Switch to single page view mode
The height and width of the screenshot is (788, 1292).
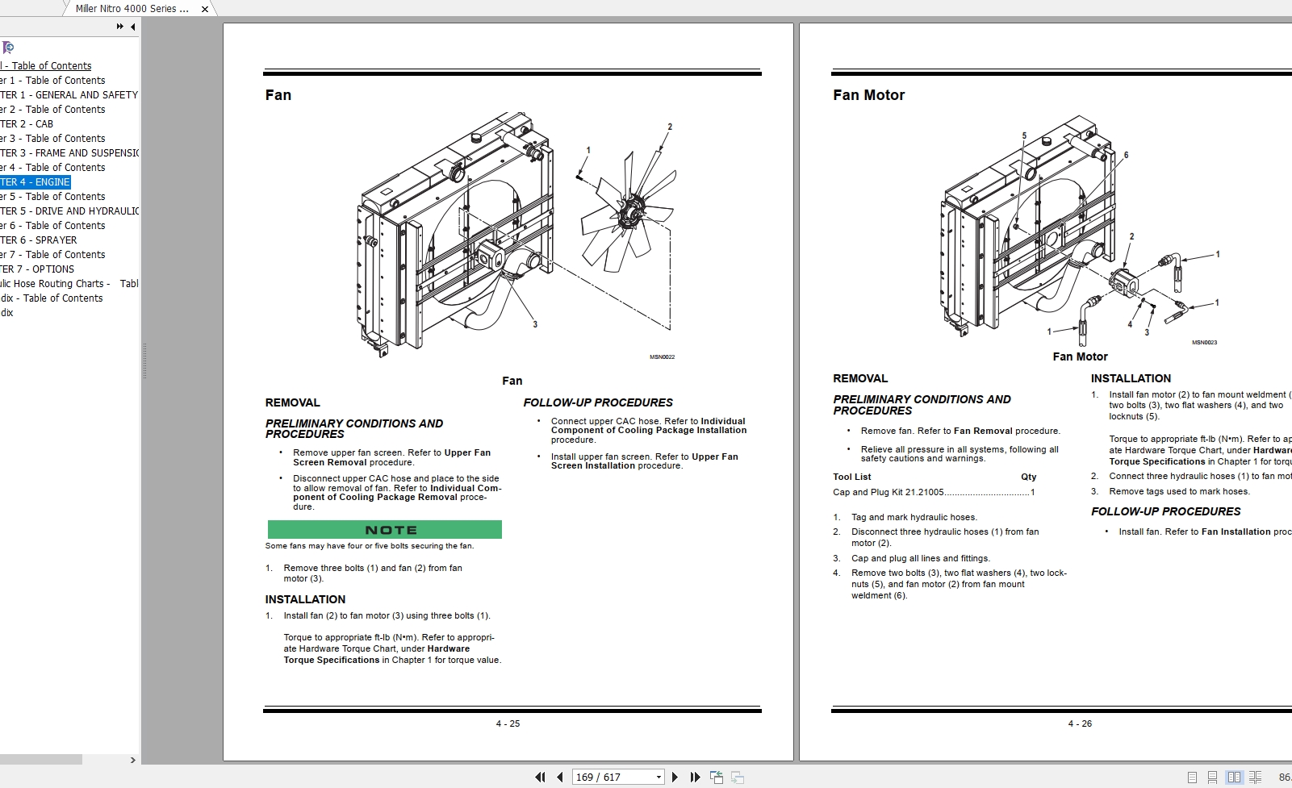pyautogui.click(x=1192, y=776)
